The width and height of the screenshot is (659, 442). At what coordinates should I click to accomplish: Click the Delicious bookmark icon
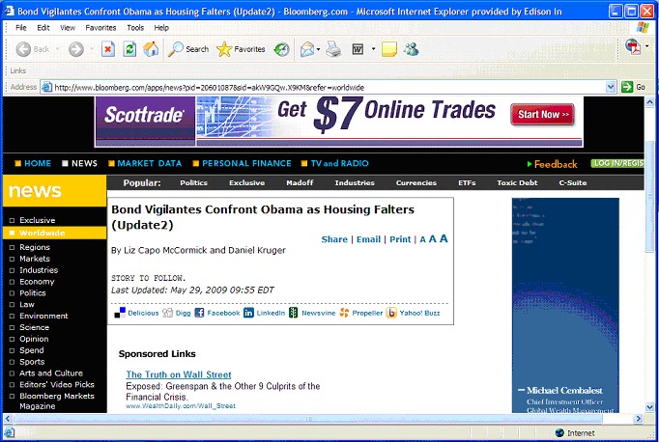[120, 313]
